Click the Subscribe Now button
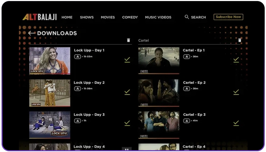The width and height of the screenshot is (266, 152). (228, 17)
